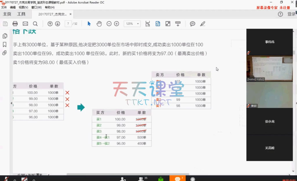
Task: Open the Bookmarks side panel
Action: pos(5,44)
